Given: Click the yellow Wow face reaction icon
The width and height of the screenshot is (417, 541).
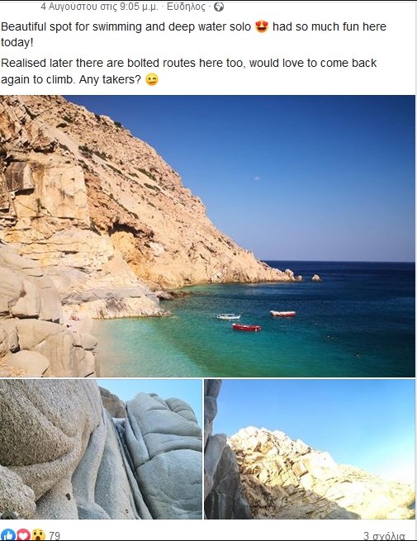Looking at the screenshot, I should point(38,535).
